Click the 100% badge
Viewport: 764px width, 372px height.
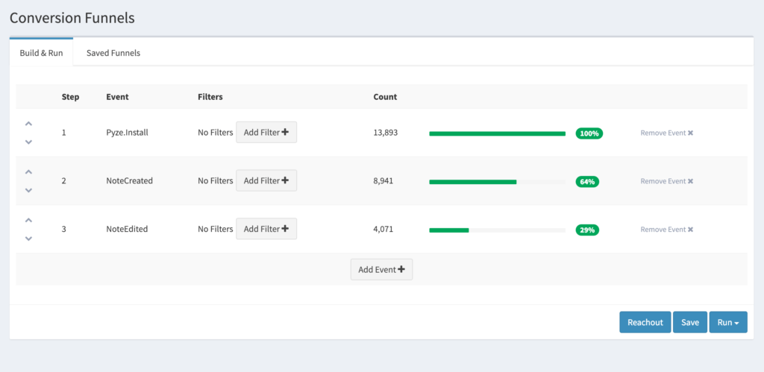(x=589, y=133)
